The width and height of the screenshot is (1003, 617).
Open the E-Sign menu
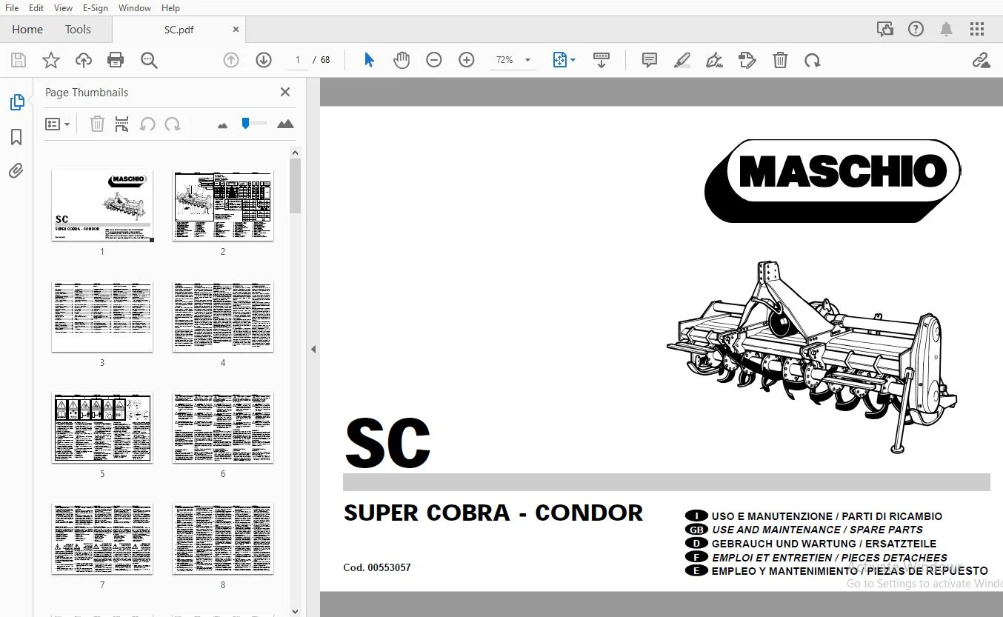pos(95,7)
